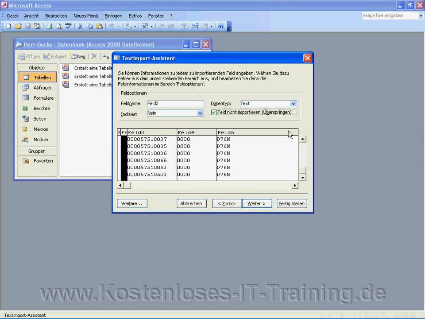Click the preview's horizontal scroll right arrow
Viewport: 425px width, 319px height.
tap(295, 186)
